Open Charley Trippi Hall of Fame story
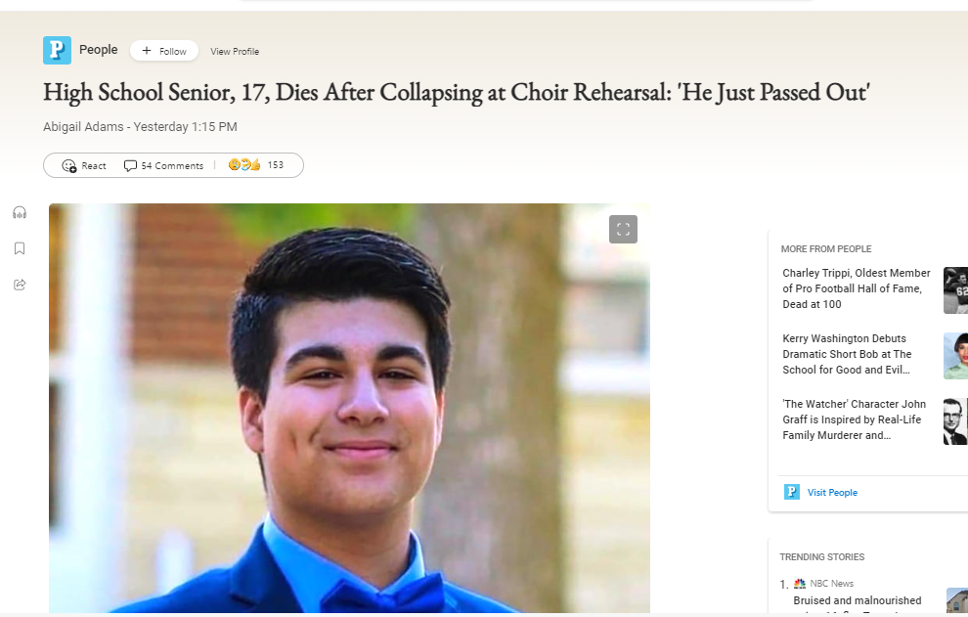Viewport: 968px width, 617px height. click(857, 288)
